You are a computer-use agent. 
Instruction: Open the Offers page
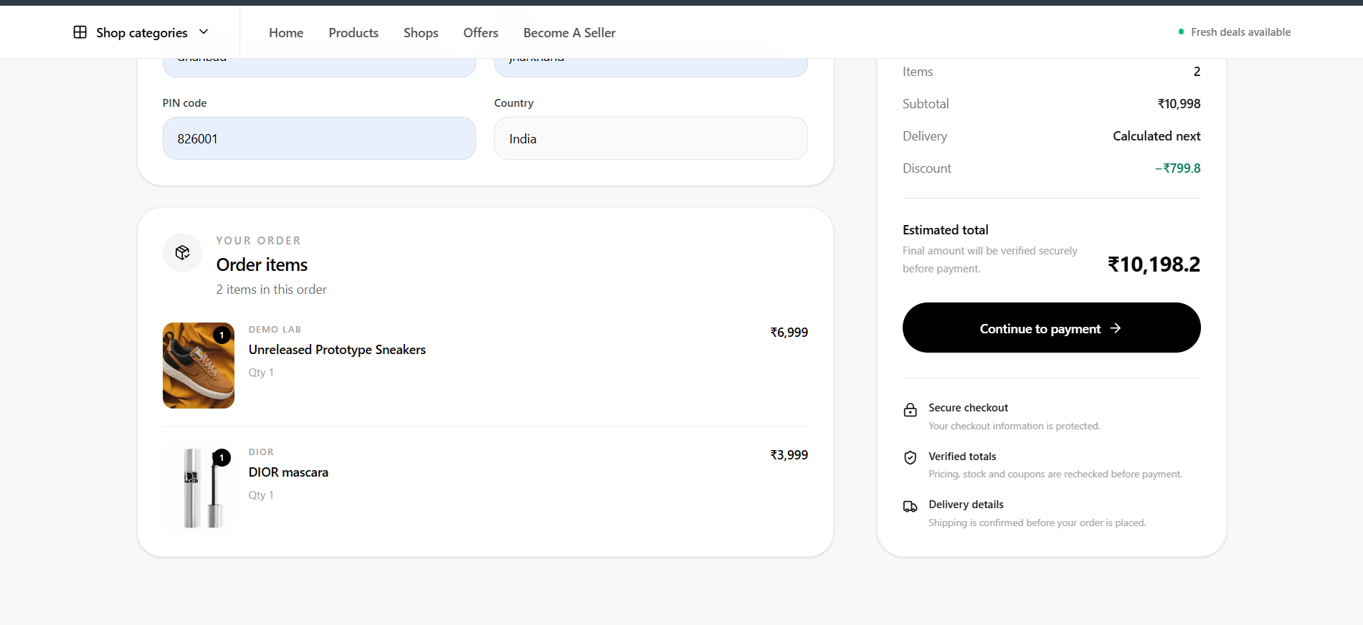click(480, 32)
